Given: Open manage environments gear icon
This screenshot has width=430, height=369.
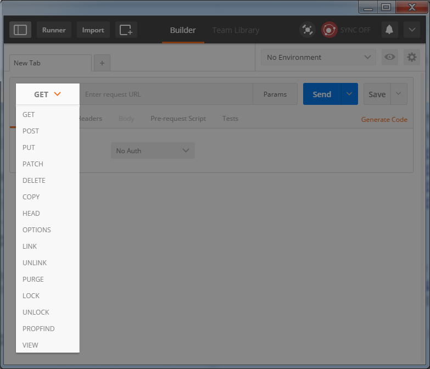Looking at the screenshot, I should pyautogui.click(x=412, y=57).
